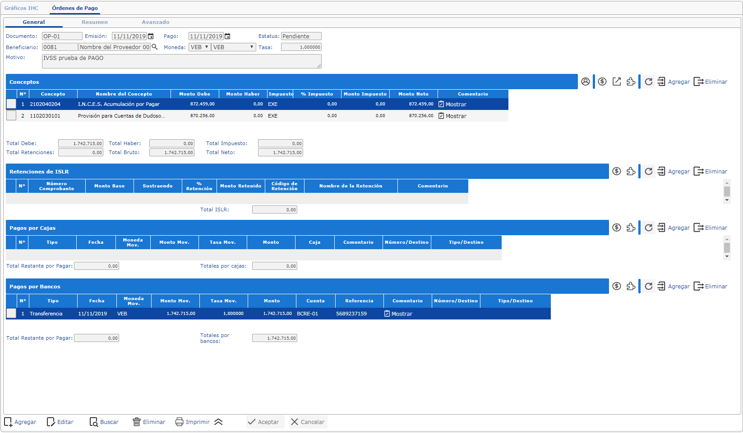This screenshot has width=743, height=433.
Task: Click the dollar icon in Conceptos toolbar
Action: pos(602,82)
